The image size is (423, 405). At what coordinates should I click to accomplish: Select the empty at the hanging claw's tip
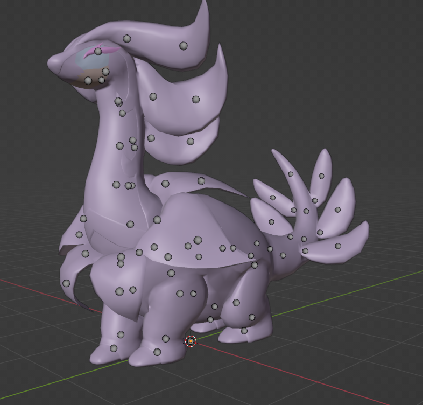click(x=66, y=283)
